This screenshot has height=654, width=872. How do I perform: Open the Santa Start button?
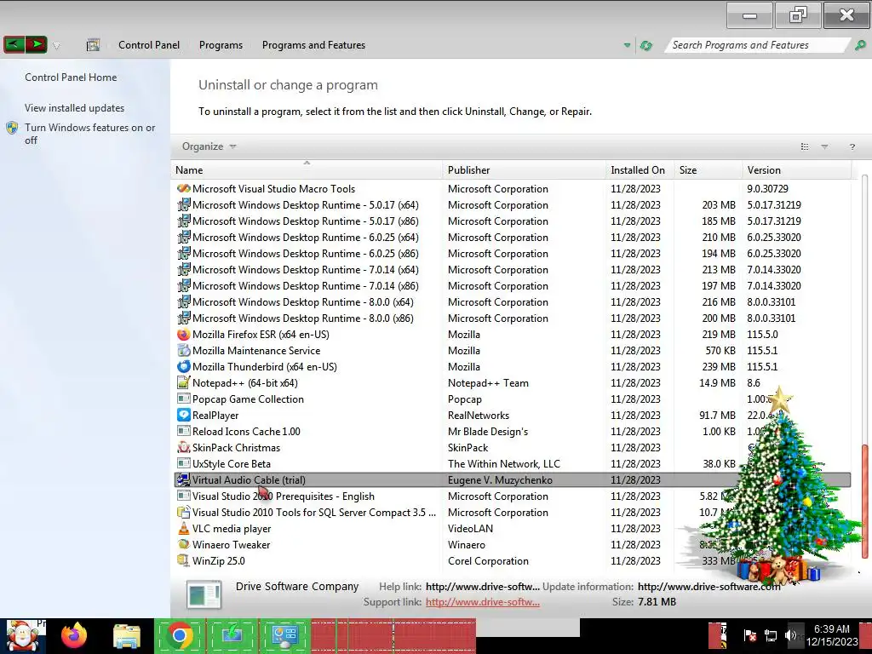pyautogui.click(x=22, y=636)
